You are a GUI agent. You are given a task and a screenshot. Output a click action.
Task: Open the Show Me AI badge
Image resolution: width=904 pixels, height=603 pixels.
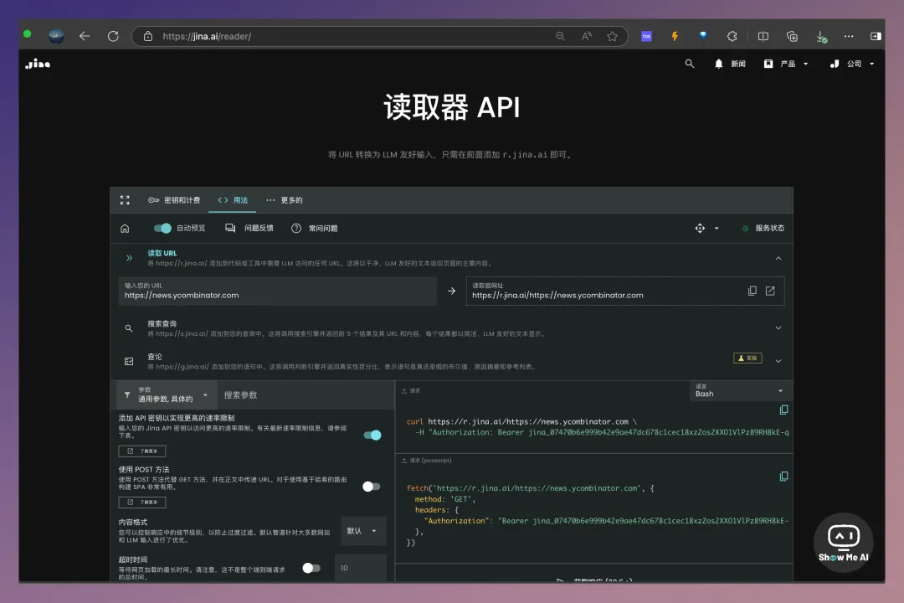coord(843,543)
